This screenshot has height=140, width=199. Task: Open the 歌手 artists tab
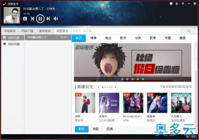coord(123,38)
